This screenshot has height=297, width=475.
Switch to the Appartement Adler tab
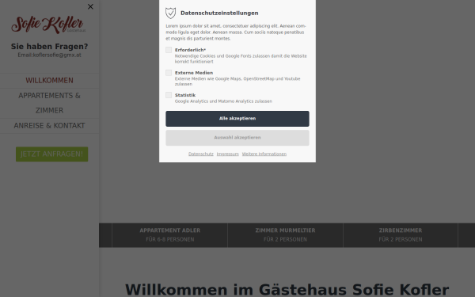(170, 235)
